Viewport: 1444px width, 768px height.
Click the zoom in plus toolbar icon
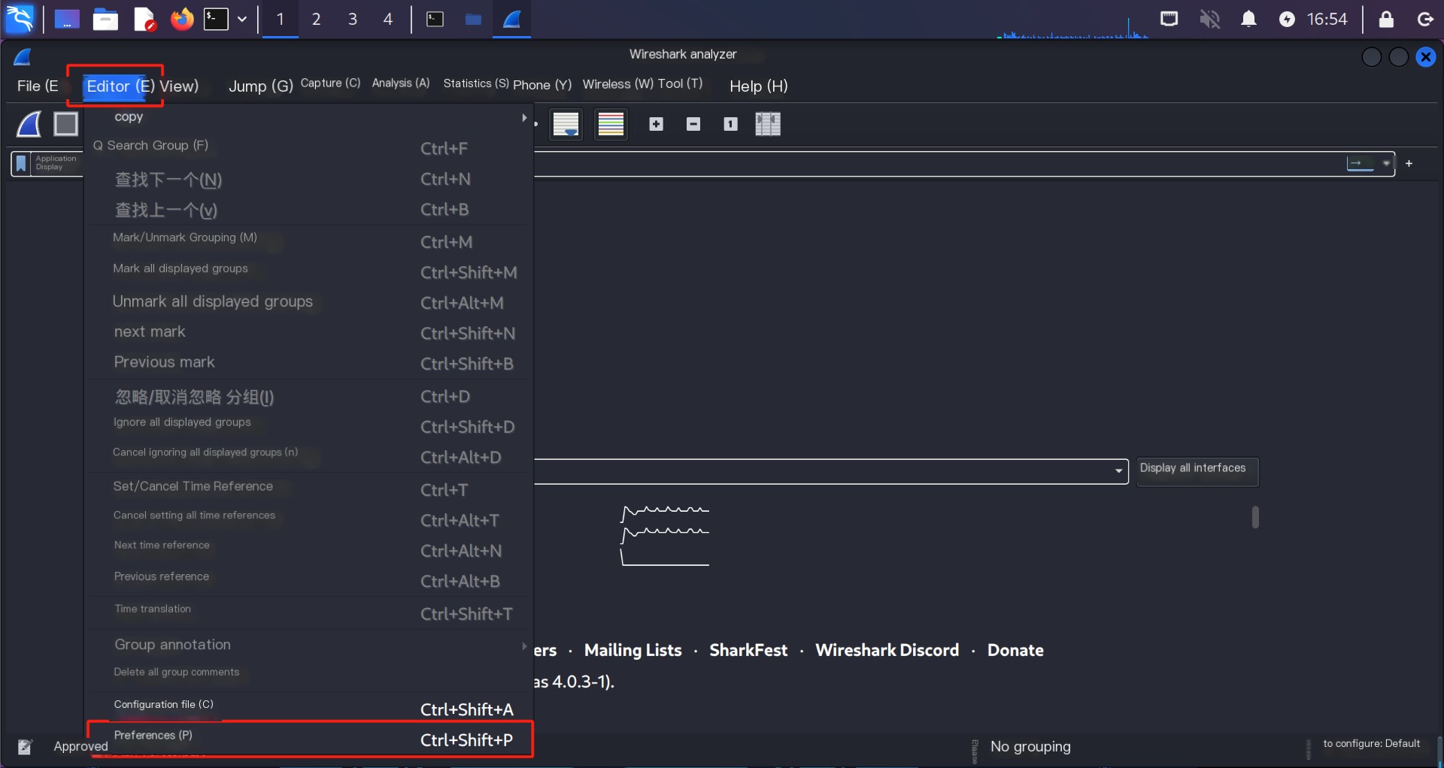point(657,124)
